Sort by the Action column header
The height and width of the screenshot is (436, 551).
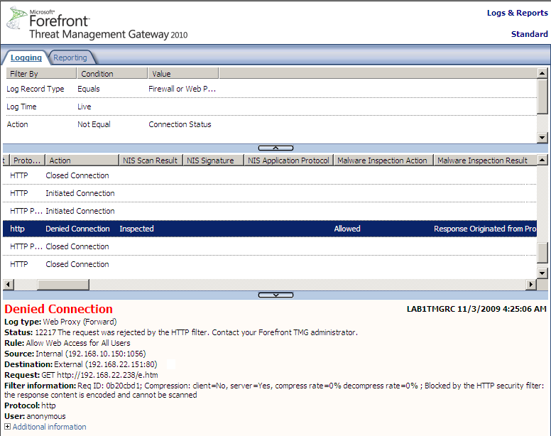coord(82,160)
